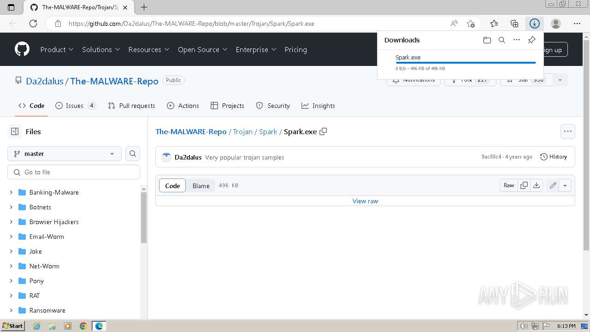Open the master branch dropdown
This screenshot has height=332, width=590.
click(x=65, y=154)
